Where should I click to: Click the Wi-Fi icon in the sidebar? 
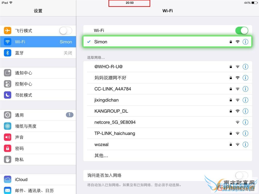7,42
